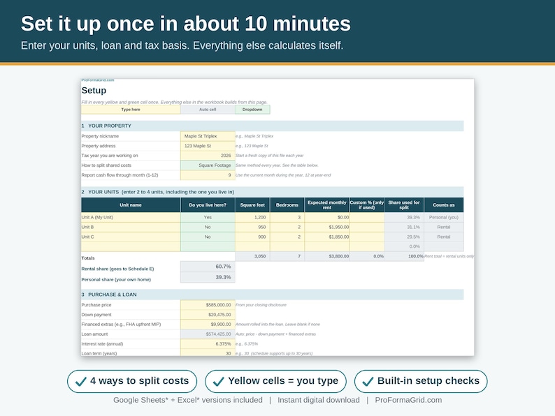Viewport: 555px width, 416px height.
Task: Click Unit C square feet cell 900
Action: pos(252,237)
